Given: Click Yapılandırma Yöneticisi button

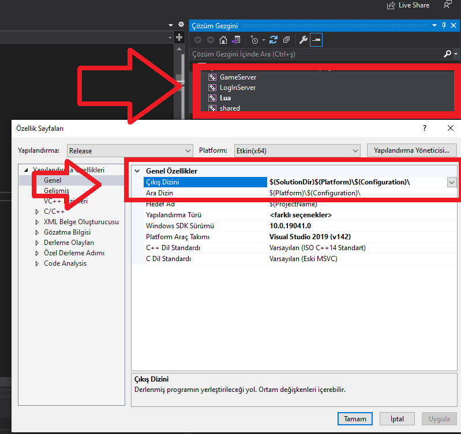Looking at the screenshot, I should (x=411, y=150).
